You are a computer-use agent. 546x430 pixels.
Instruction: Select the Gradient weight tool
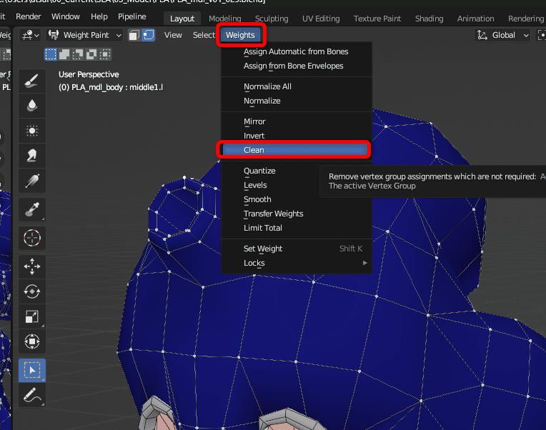(32, 181)
